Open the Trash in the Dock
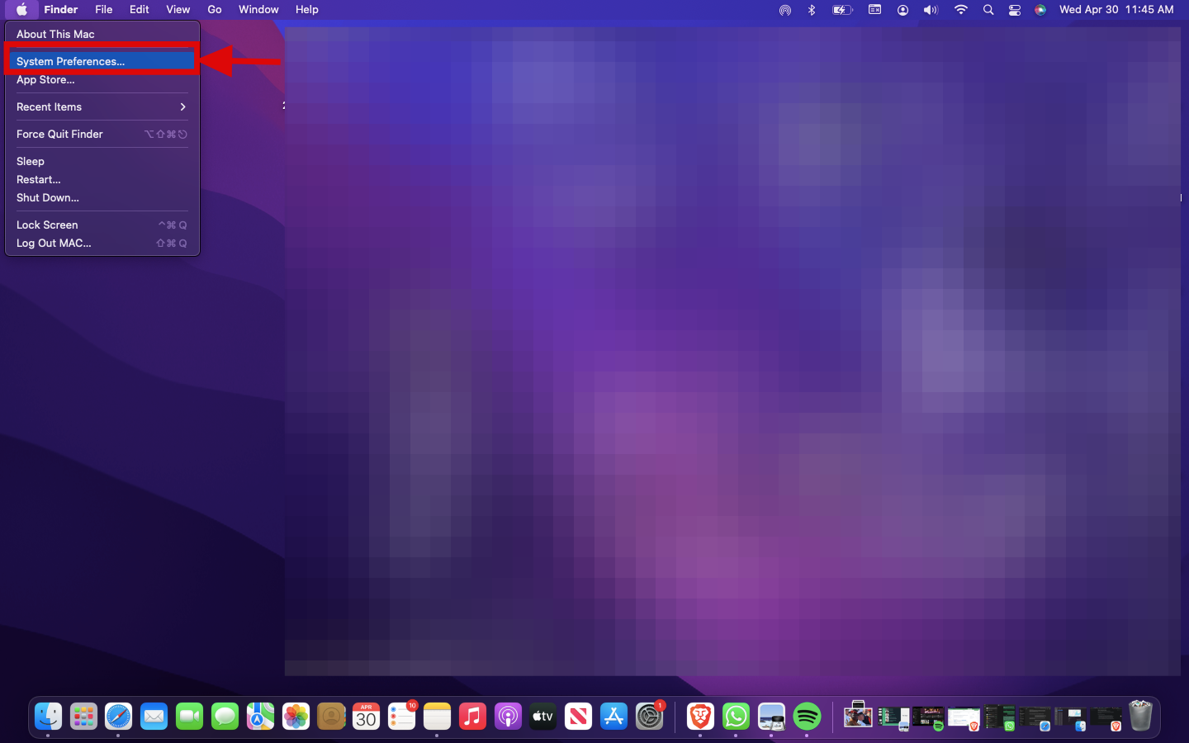The height and width of the screenshot is (743, 1189). (1140, 716)
